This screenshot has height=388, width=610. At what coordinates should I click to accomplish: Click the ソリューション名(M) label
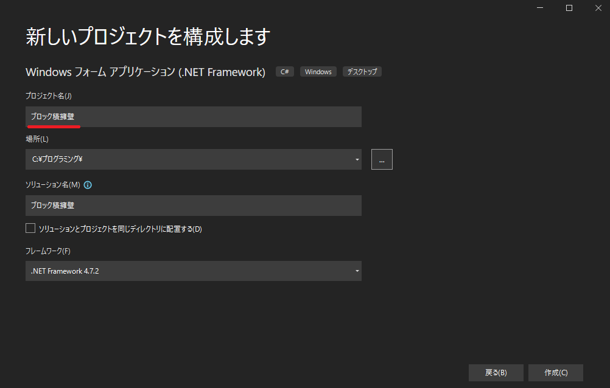pos(53,185)
